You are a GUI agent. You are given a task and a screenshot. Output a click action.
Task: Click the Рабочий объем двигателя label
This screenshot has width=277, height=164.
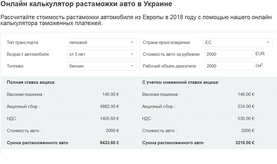[169, 66]
